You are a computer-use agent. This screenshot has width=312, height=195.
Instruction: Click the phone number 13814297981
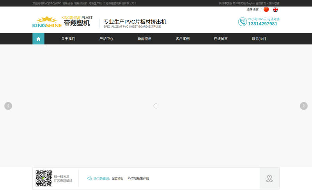click(x=262, y=24)
